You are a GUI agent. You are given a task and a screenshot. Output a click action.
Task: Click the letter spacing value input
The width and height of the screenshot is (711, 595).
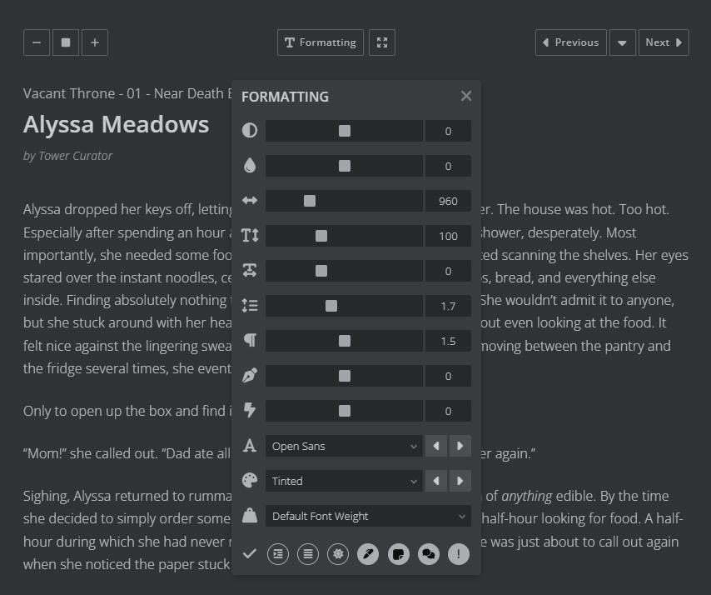click(x=448, y=271)
